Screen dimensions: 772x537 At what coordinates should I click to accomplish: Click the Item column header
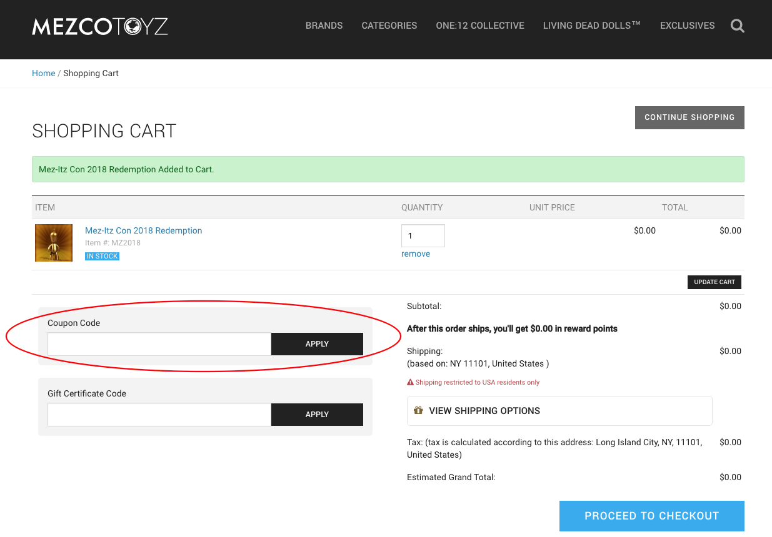click(x=45, y=207)
